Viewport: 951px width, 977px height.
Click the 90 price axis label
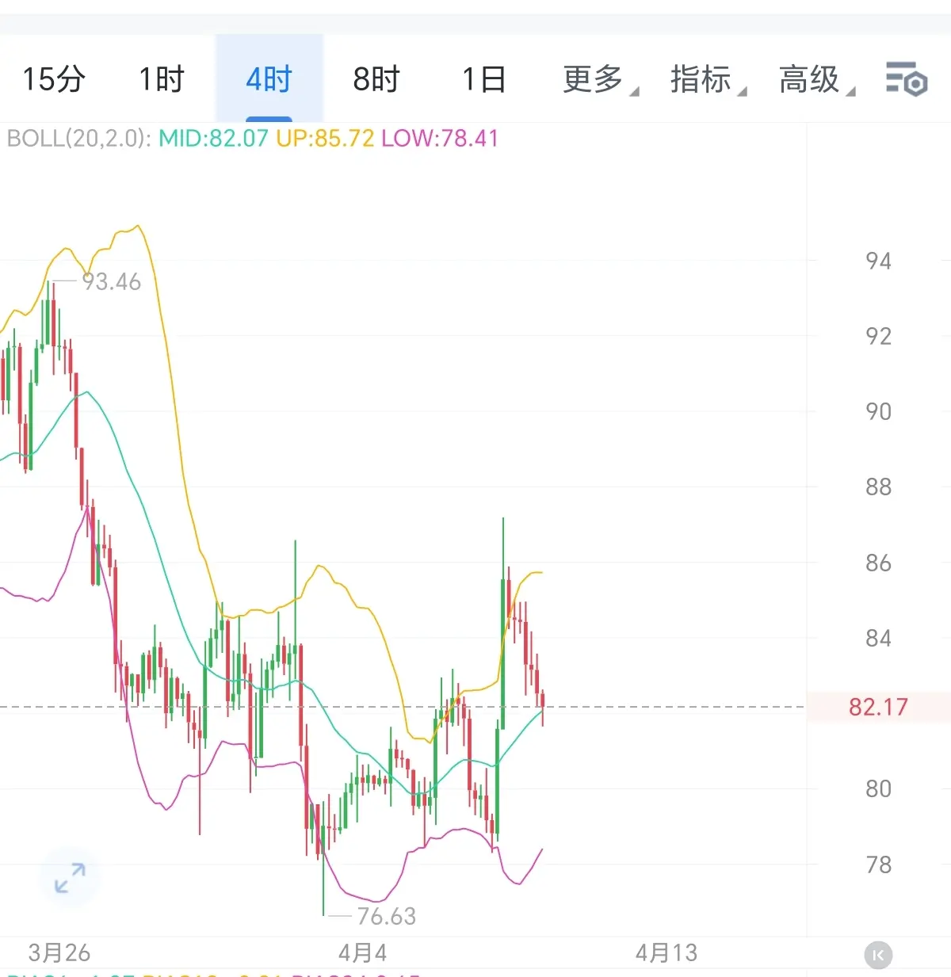878,411
